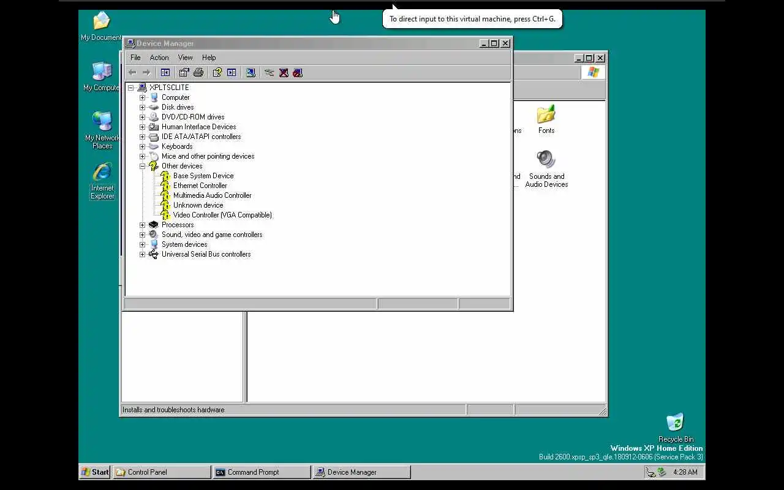The width and height of the screenshot is (784, 490).
Task: Select the 'System devices' label
Action: [x=184, y=244]
